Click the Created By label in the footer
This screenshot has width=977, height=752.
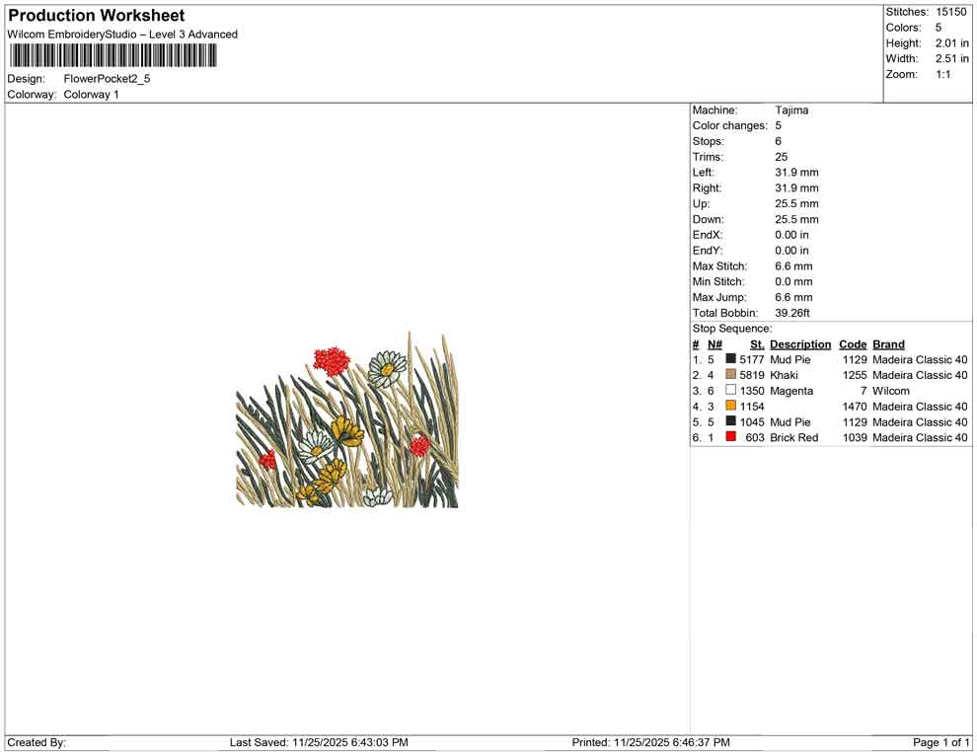click(x=37, y=742)
